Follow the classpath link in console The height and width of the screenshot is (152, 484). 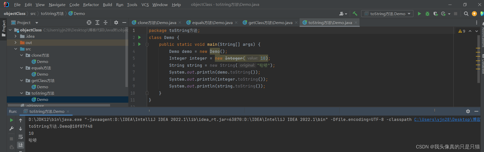click(447, 119)
